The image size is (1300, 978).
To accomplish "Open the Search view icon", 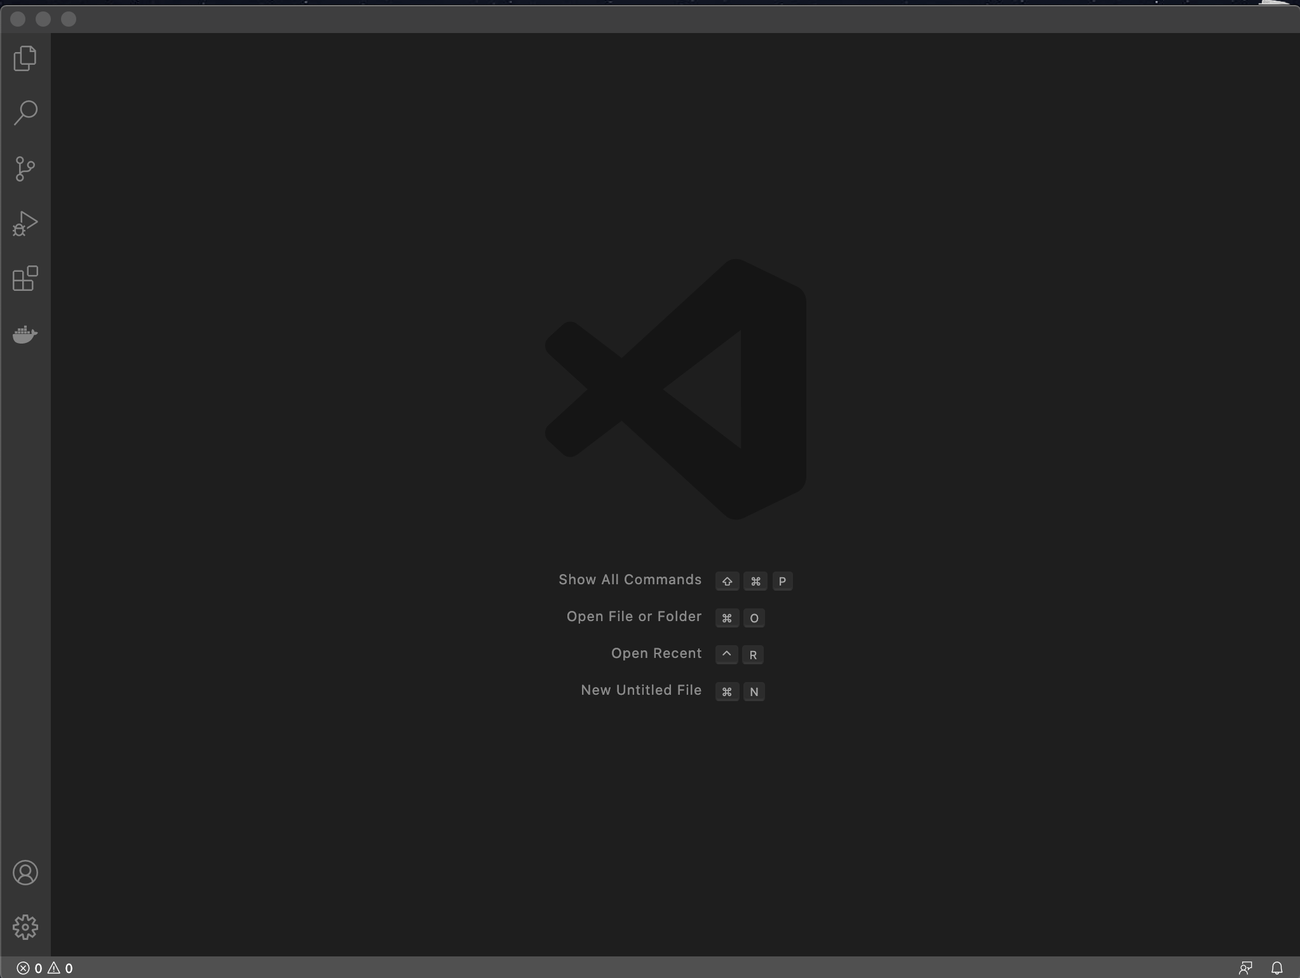I will tap(25, 113).
